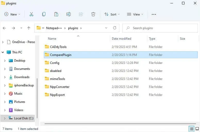
Task: Click the Paste clipboard icon
Action: pos(56,14)
